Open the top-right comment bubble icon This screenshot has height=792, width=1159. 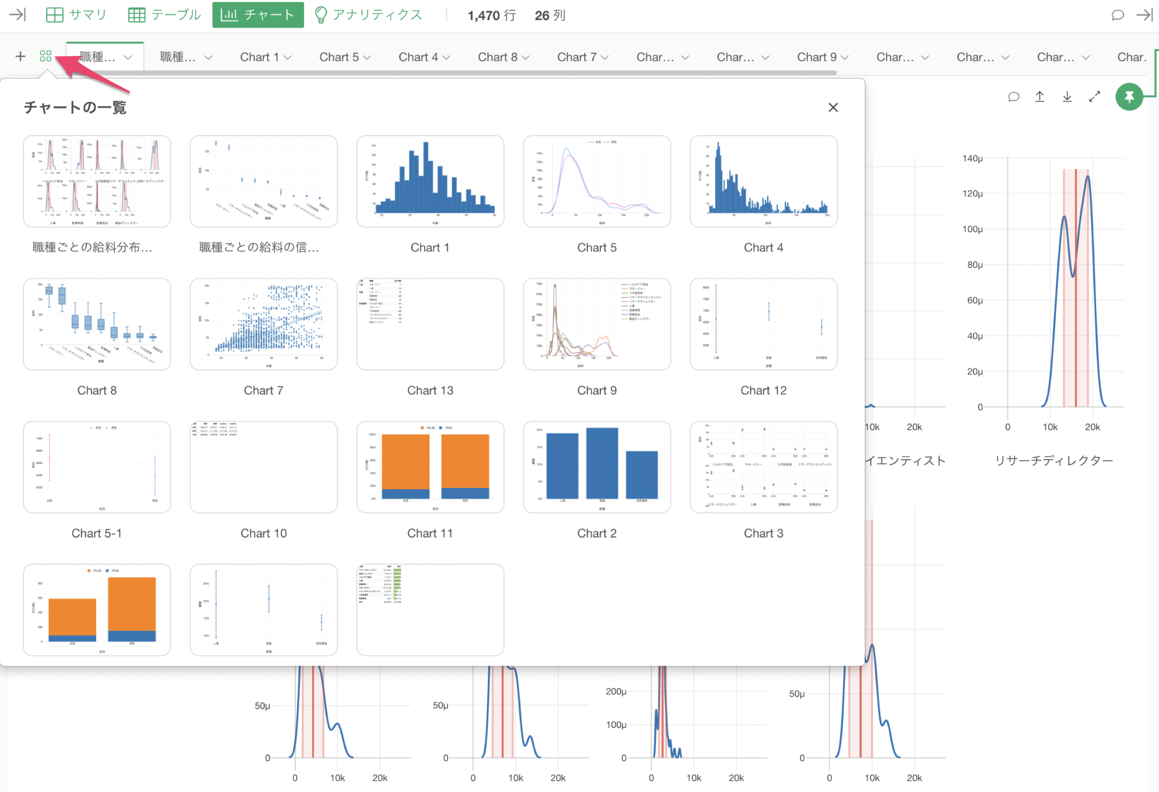click(x=1117, y=15)
